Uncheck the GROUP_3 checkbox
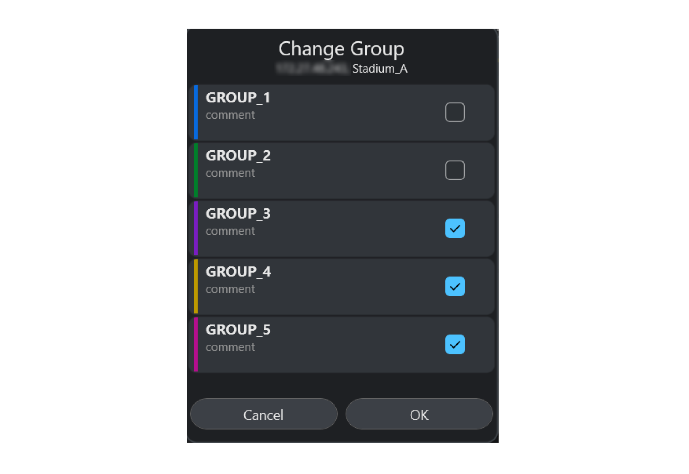 [x=455, y=228]
